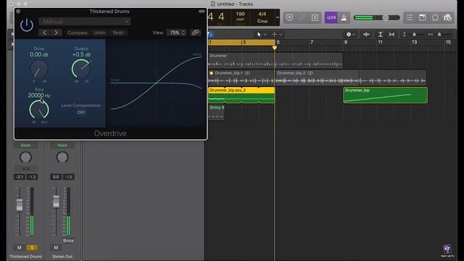Click the Output value +0.5 dB

pos(81,54)
